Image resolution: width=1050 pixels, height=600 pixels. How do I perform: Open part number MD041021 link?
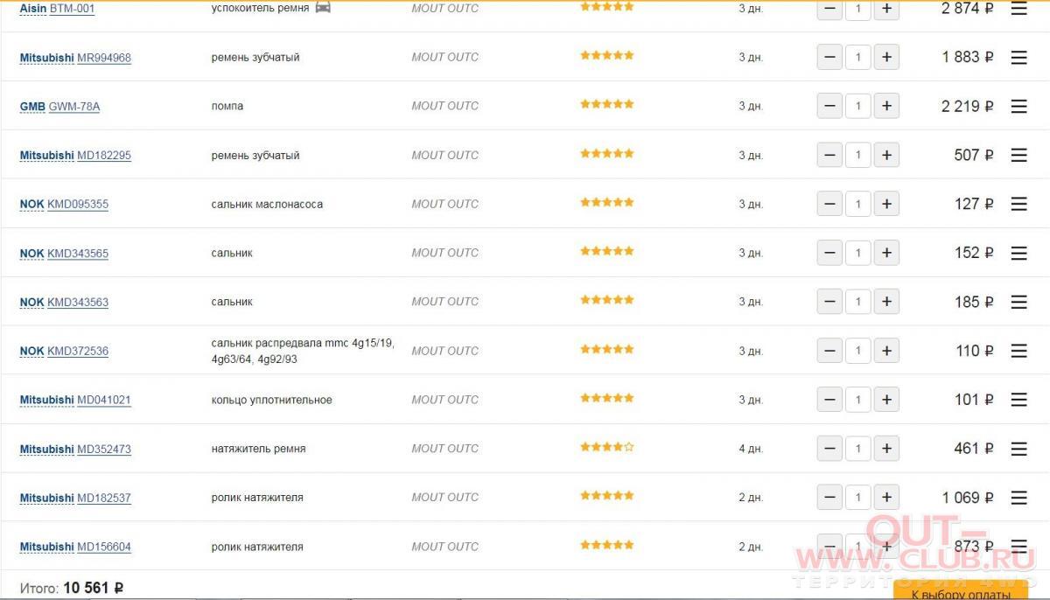[x=104, y=401]
